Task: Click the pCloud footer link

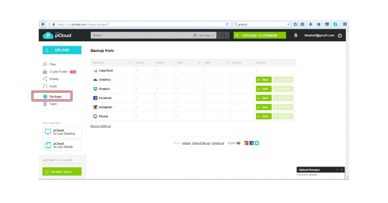Action: (x=187, y=143)
